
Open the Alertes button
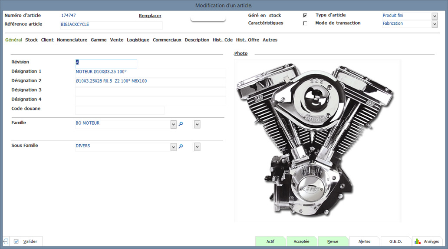(364, 241)
